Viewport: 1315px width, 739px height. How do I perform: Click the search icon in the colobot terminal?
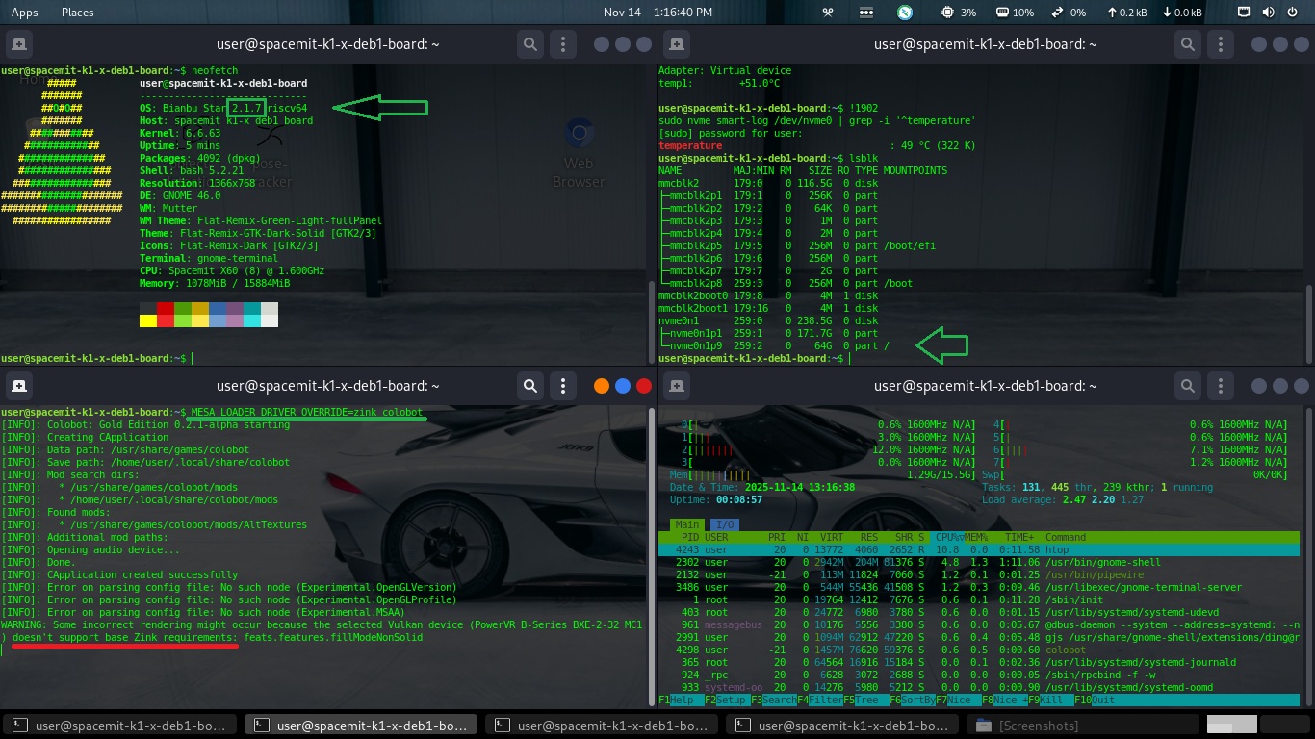coord(529,386)
